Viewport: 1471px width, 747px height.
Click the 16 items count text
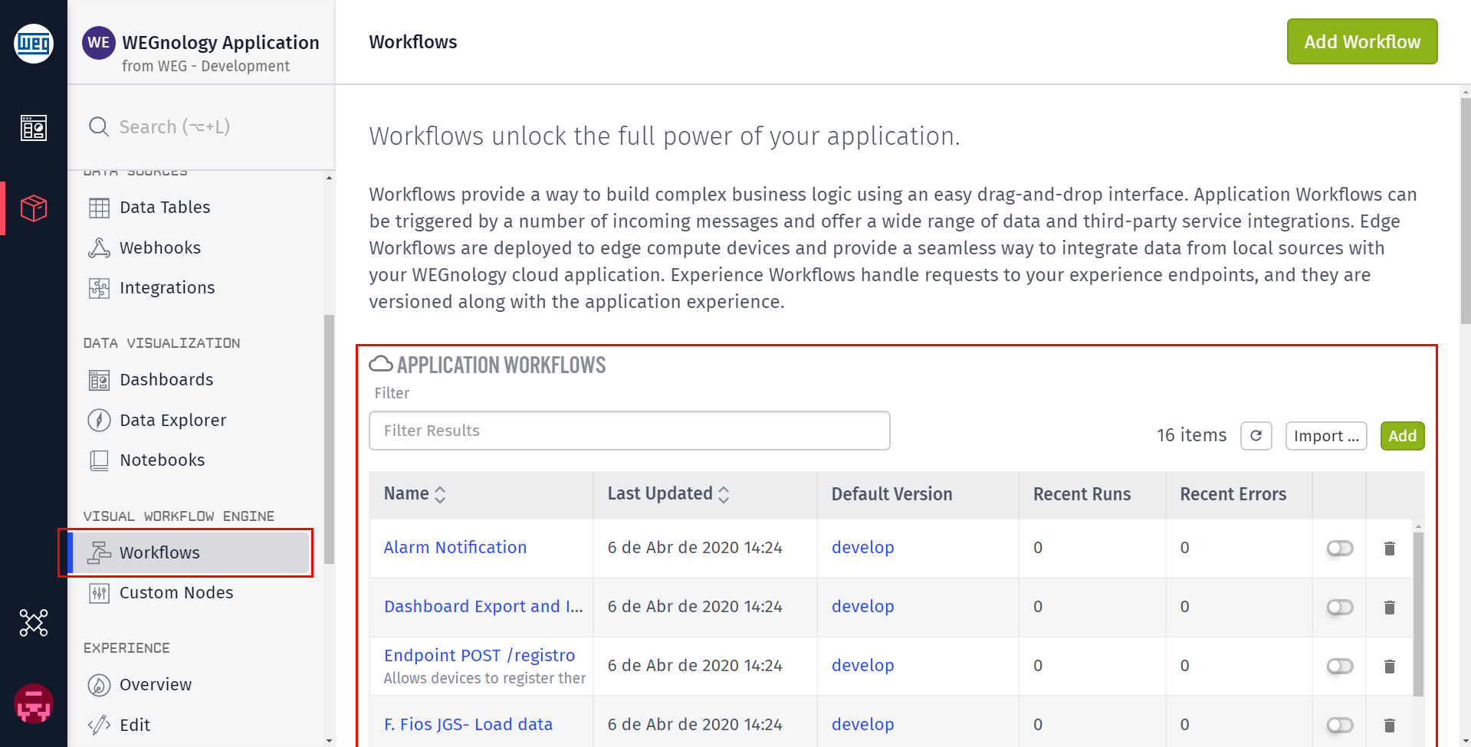[1191, 435]
